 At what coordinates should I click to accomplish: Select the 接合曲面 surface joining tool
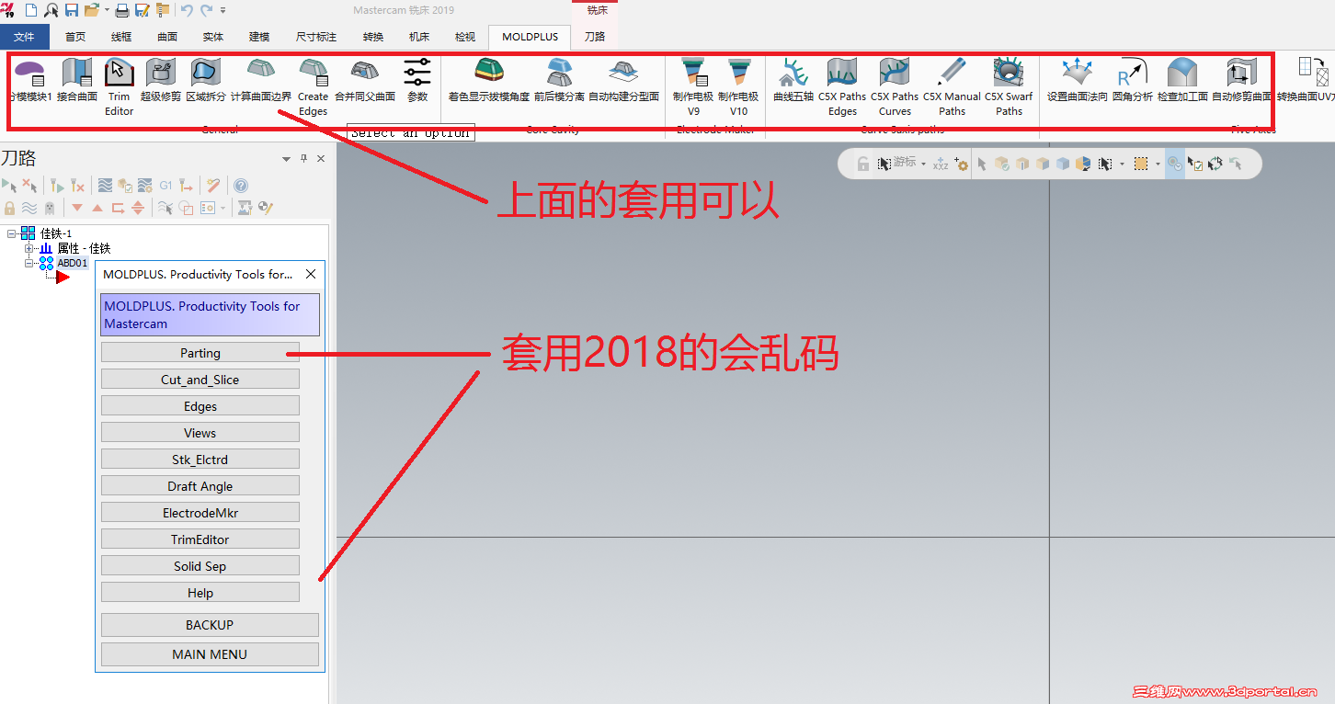(x=77, y=80)
